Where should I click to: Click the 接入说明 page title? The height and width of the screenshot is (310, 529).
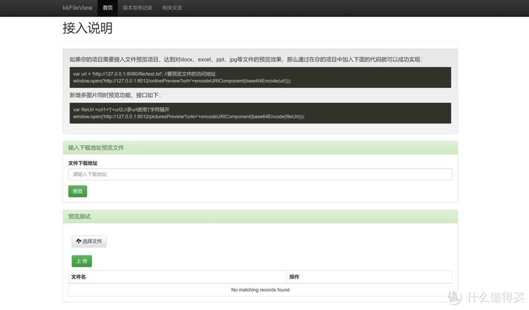[87, 29]
